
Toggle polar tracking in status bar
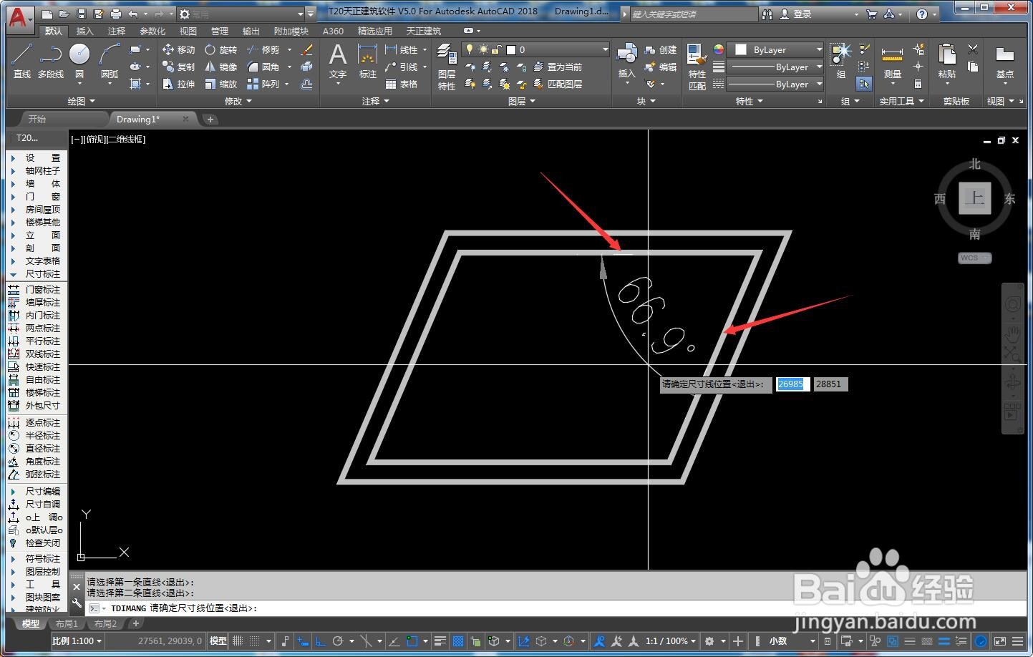tap(338, 641)
